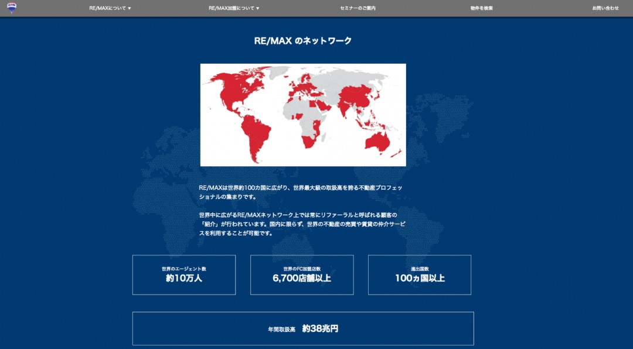633x349 pixels.
Task: Click the 6,700店舗以上 stat box
Action: [x=302, y=275]
